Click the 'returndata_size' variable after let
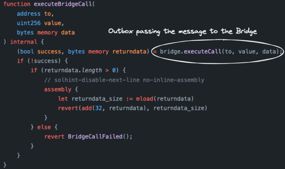285x169 pixels. [x=97, y=99]
